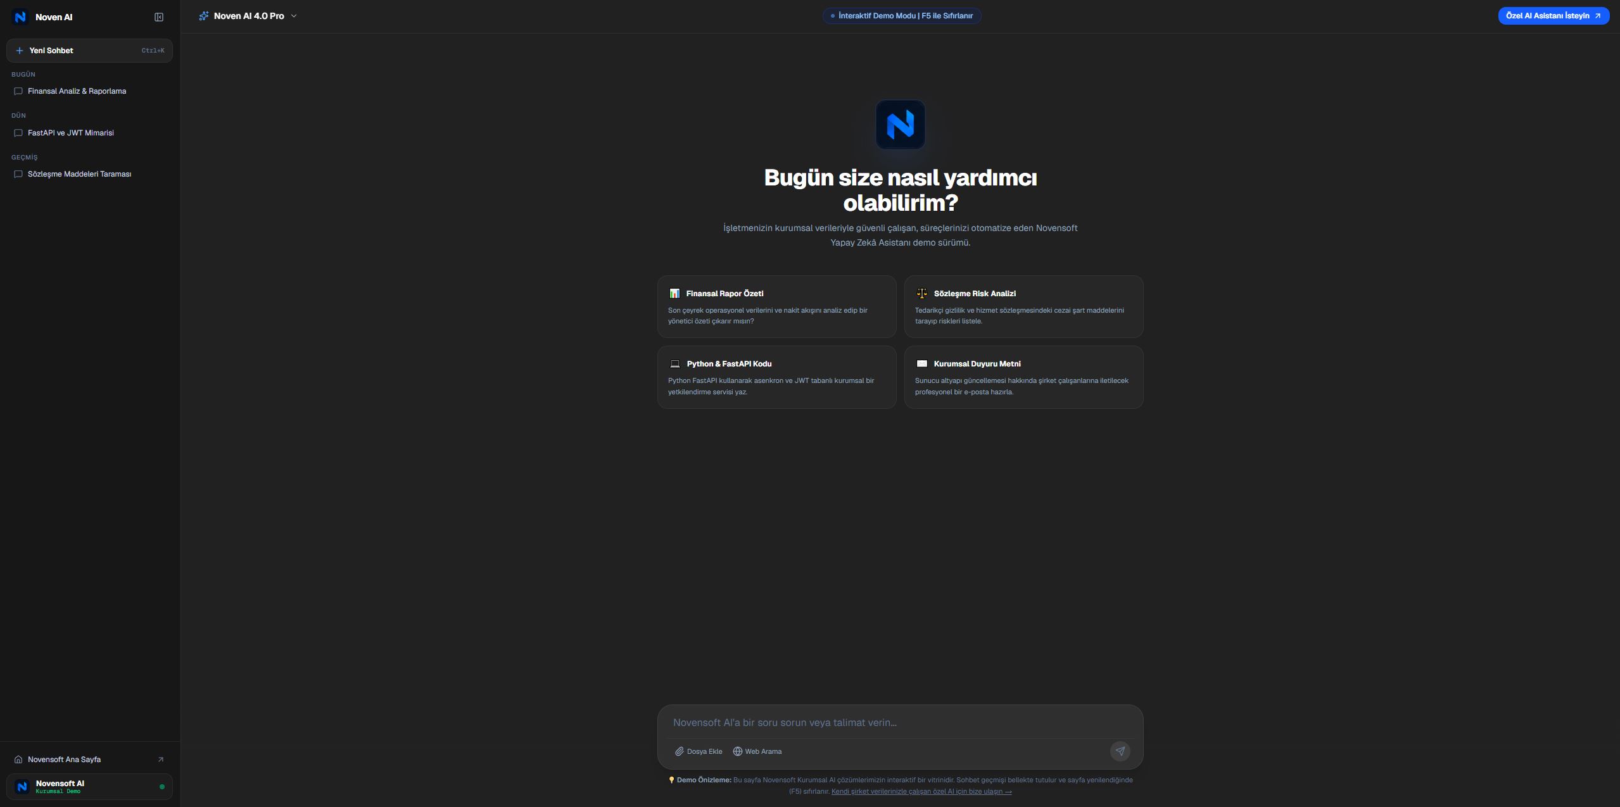This screenshot has width=1620, height=807.
Task: Click the chat bubble icon beside Finansal Analiz
Action: [x=18, y=91]
